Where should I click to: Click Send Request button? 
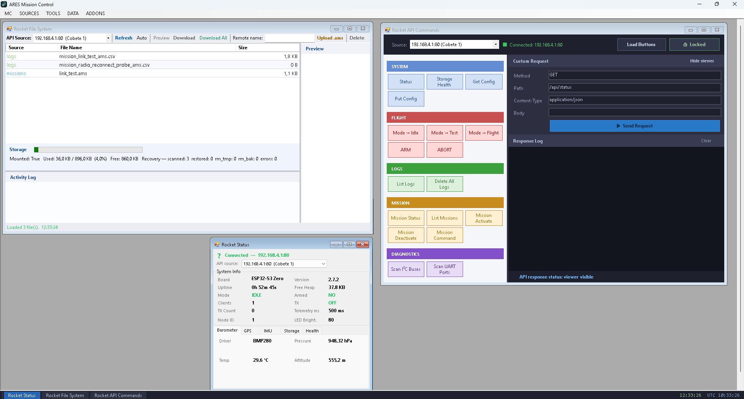(x=634, y=126)
